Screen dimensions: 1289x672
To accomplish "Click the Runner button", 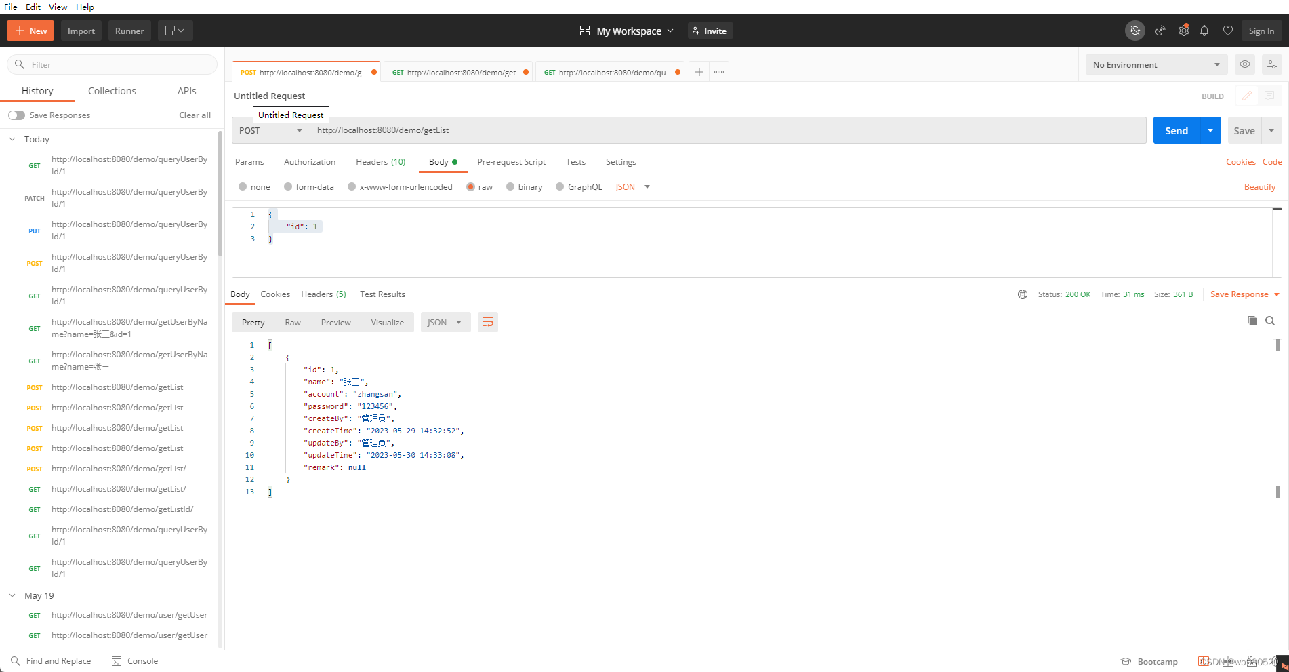I will [129, 31].
